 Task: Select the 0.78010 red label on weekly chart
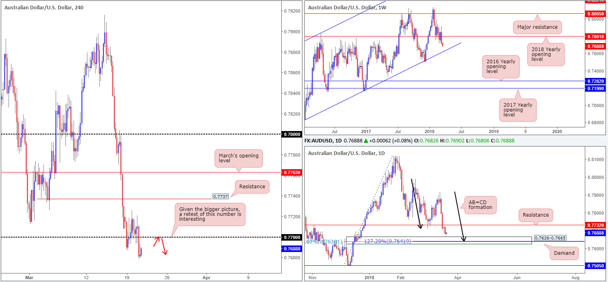(x=595, y=37)
